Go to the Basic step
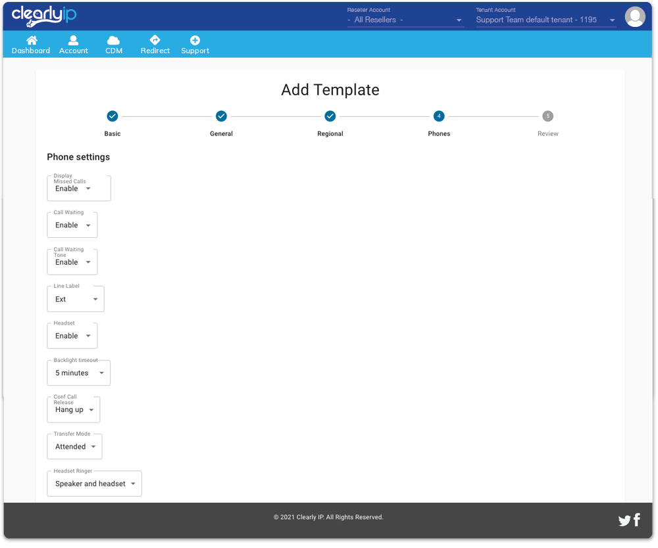Image resolution: width=658 pixels, height=548 pixels. [113, 116]
